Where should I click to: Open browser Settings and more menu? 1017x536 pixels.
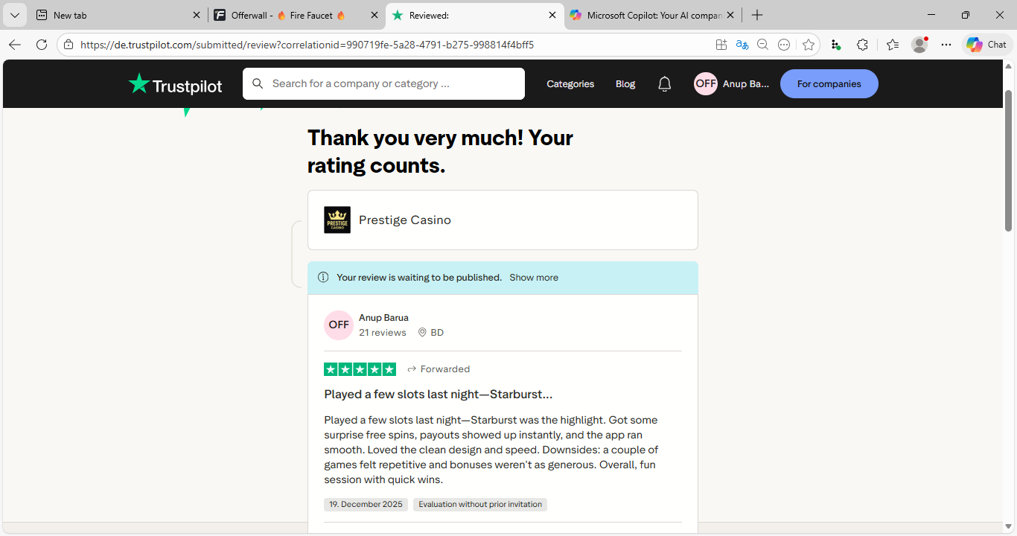pyautogui.click(x=946, y=45)
